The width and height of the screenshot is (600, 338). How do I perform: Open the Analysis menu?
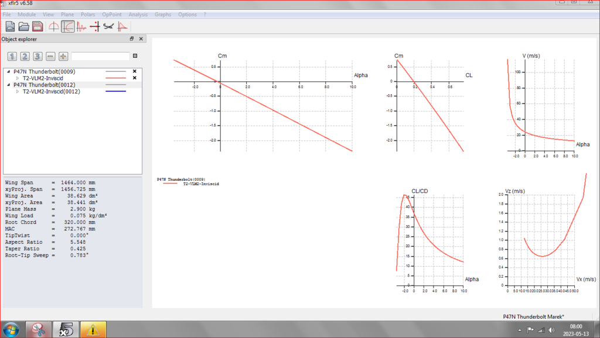138,14
